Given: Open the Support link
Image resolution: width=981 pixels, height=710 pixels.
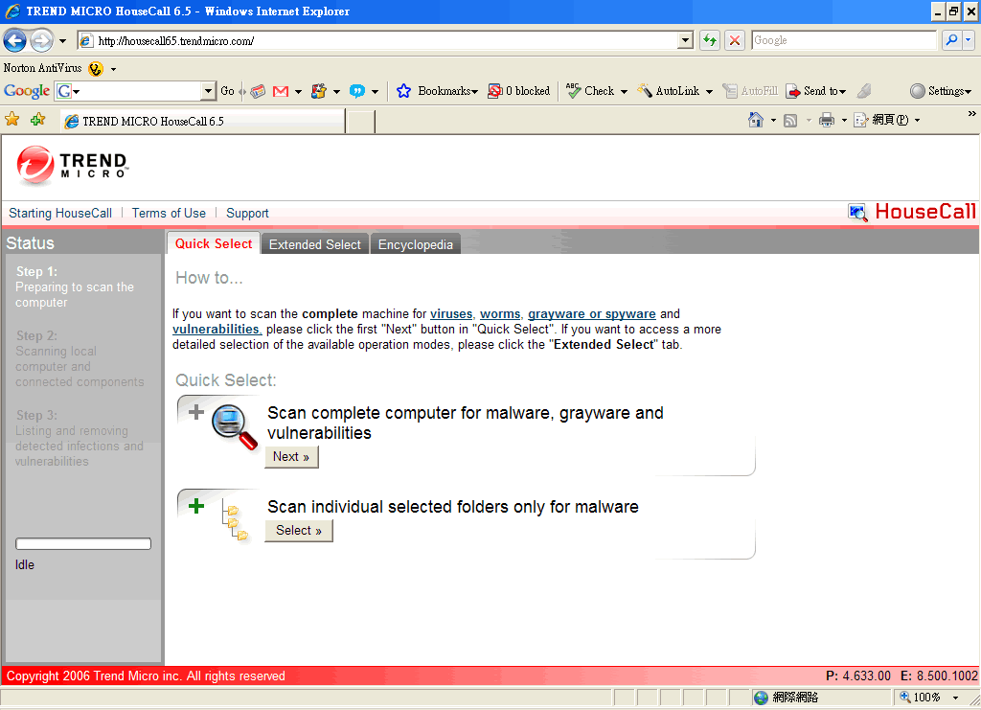Looking at the screenshot, I should 247,214.
